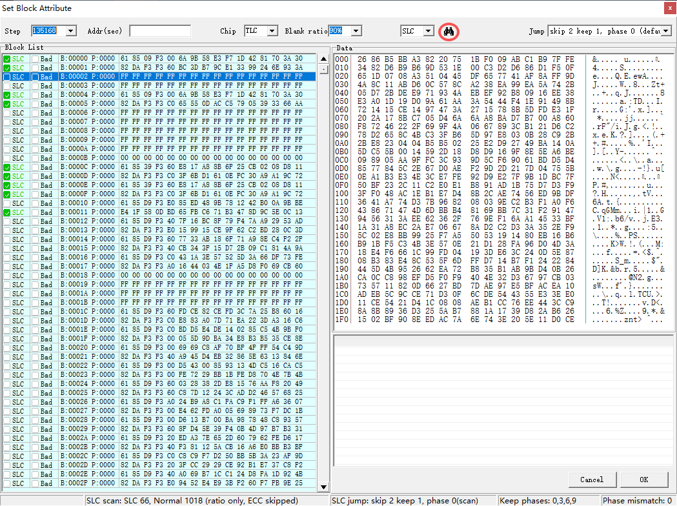677x506 pixels.
Task: Click the data offset 1F0 row label
Action: [x=341, y=319]
